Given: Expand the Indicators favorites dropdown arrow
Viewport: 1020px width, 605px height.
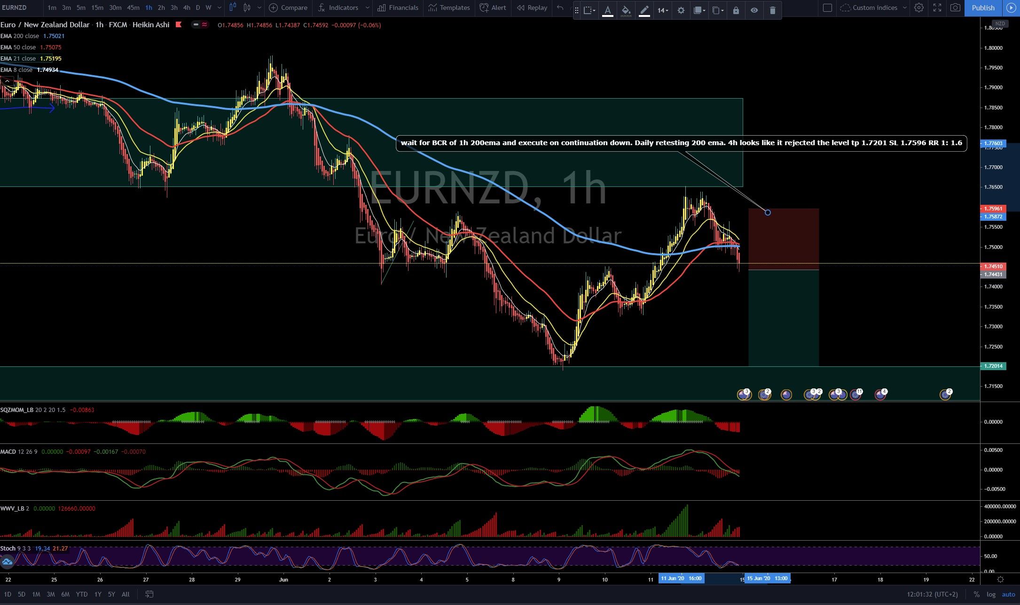Looking at the screenshot, I should (x=368, y=8).
